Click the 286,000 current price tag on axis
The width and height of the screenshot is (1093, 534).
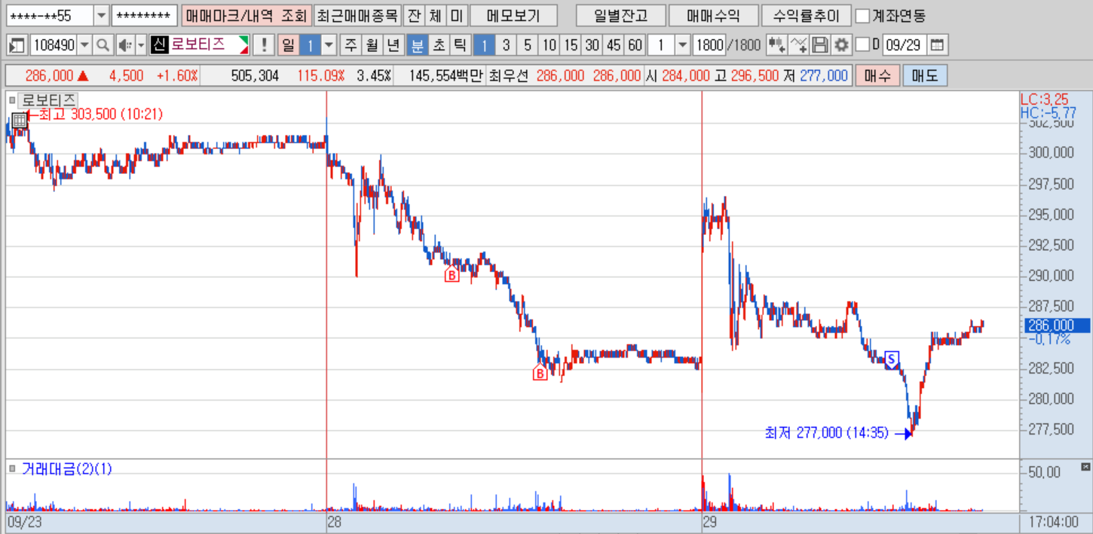point(1057,325)
